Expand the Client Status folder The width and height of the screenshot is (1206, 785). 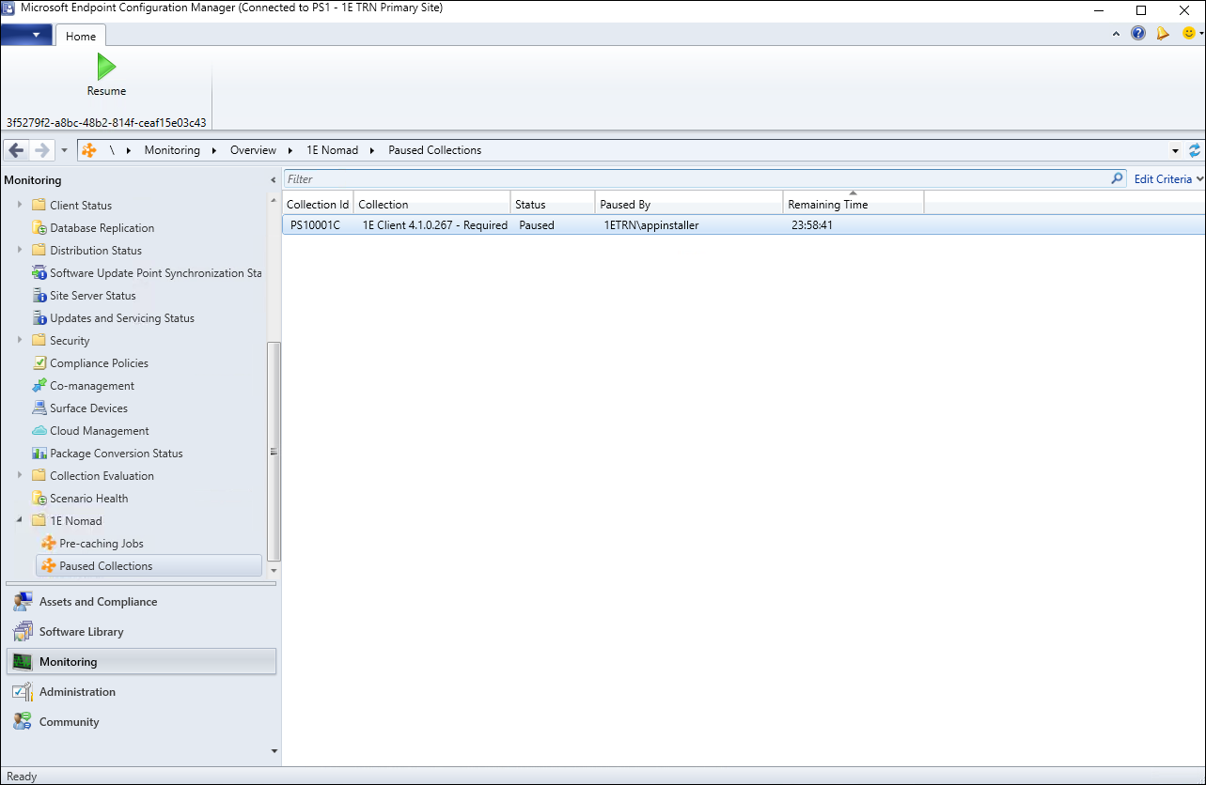20,205
